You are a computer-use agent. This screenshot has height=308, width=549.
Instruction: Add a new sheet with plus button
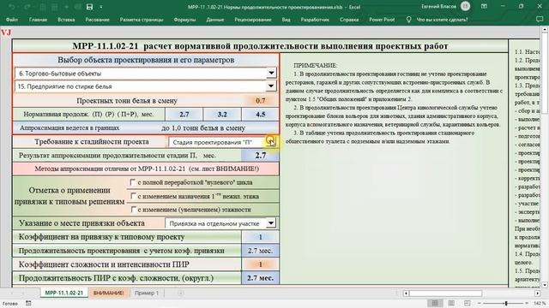tap(181, 293)
